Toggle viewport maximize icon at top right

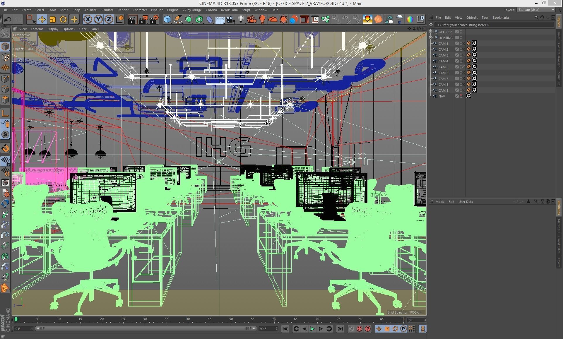click(424, 29)
